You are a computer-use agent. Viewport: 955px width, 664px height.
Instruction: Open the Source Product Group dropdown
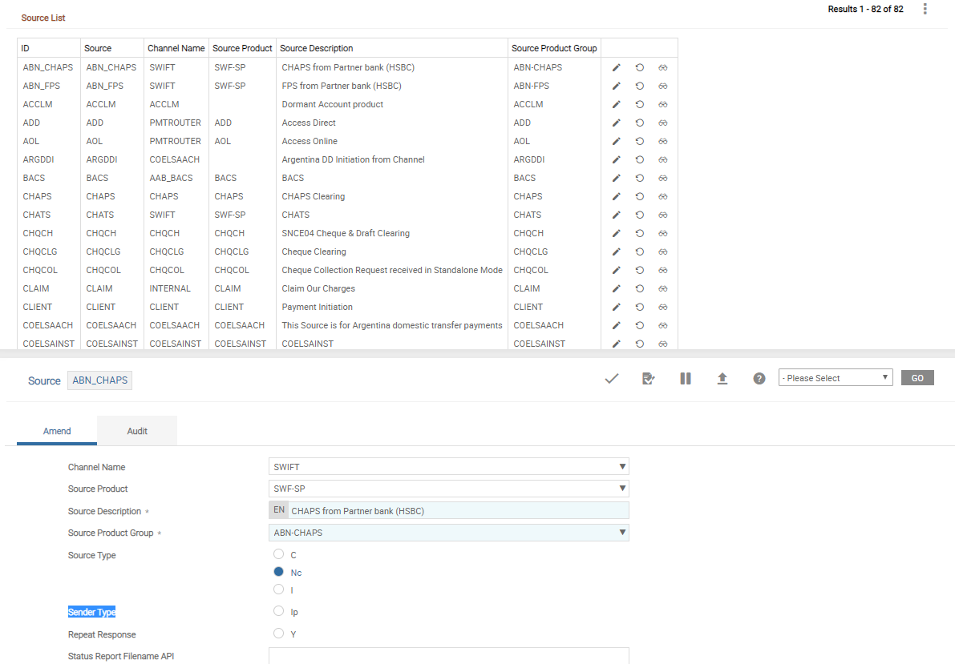pyautogui.click(x=449, y=533)
